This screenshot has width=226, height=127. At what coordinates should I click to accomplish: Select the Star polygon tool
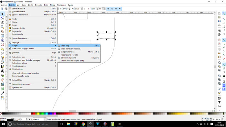2,49
